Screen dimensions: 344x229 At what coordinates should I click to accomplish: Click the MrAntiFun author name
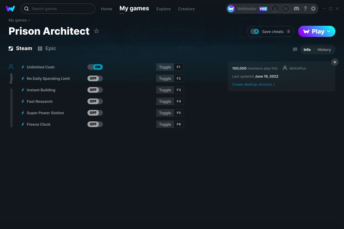[x=298, y=68]
